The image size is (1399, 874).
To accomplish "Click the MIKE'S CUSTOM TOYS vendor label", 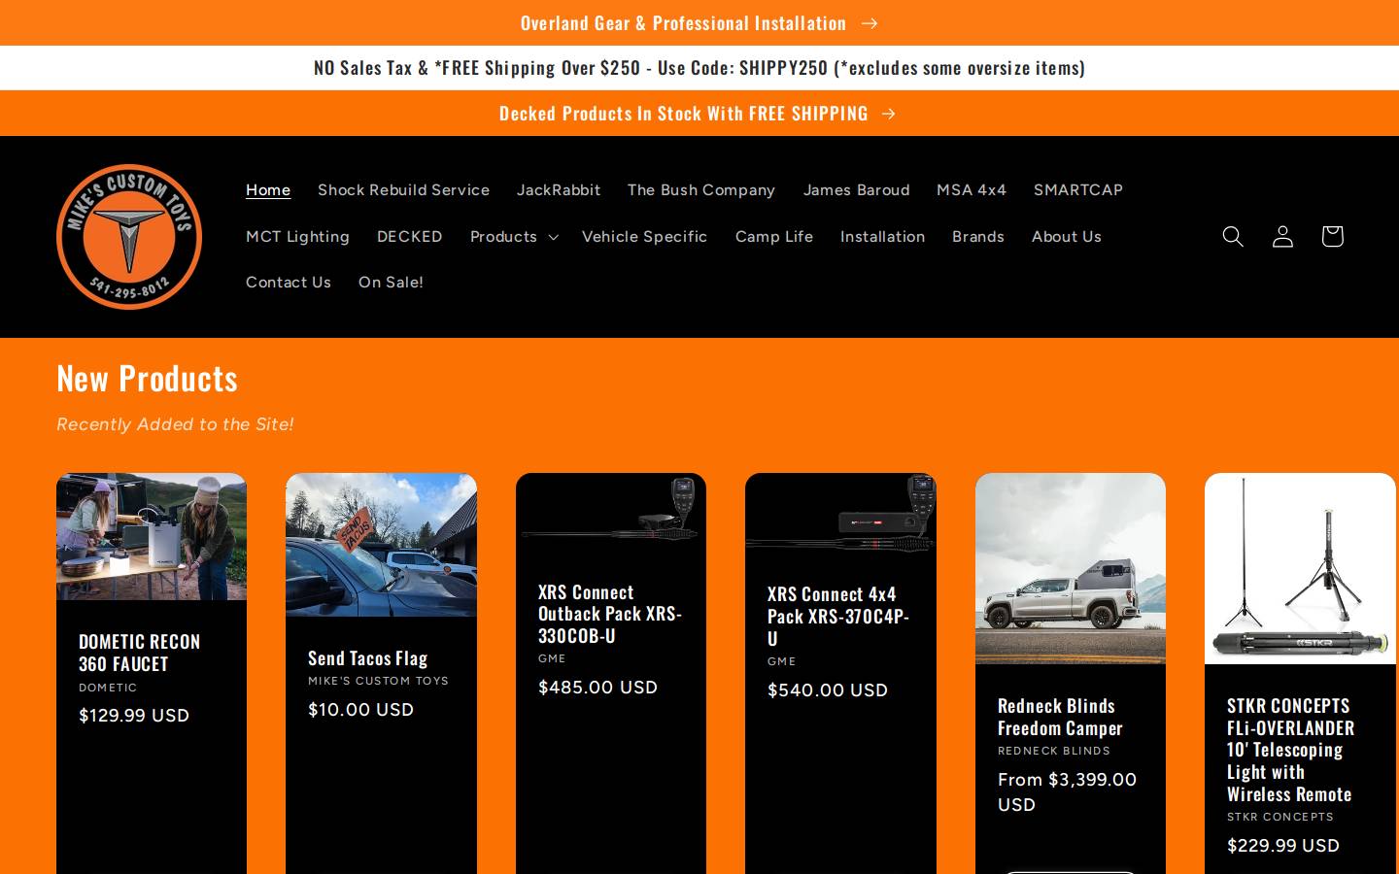I will point(379,681).
